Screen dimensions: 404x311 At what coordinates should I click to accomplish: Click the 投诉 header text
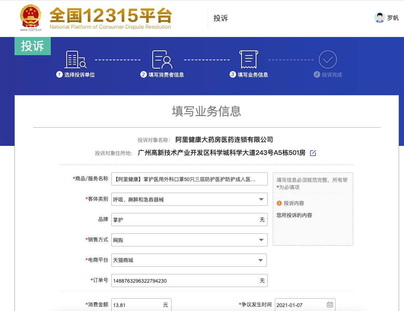tap(220, 18)
